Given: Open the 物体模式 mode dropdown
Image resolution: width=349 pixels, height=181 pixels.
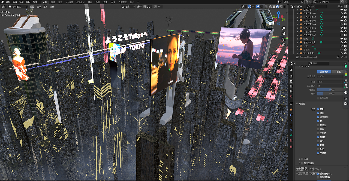Looking at the screenshot, I should coord(18,7).
